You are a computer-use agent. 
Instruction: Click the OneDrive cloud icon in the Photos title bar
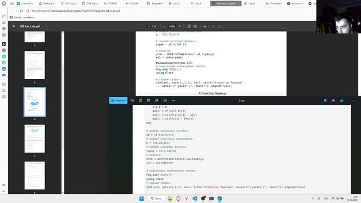pyautogui.click(x=342, y=100)
